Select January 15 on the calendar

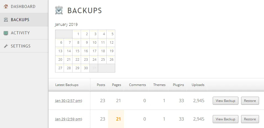tap(77, 51)
